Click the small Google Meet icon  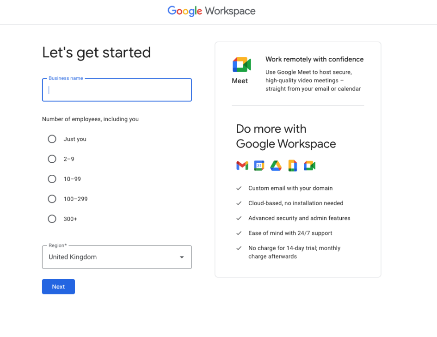(309, 165)
